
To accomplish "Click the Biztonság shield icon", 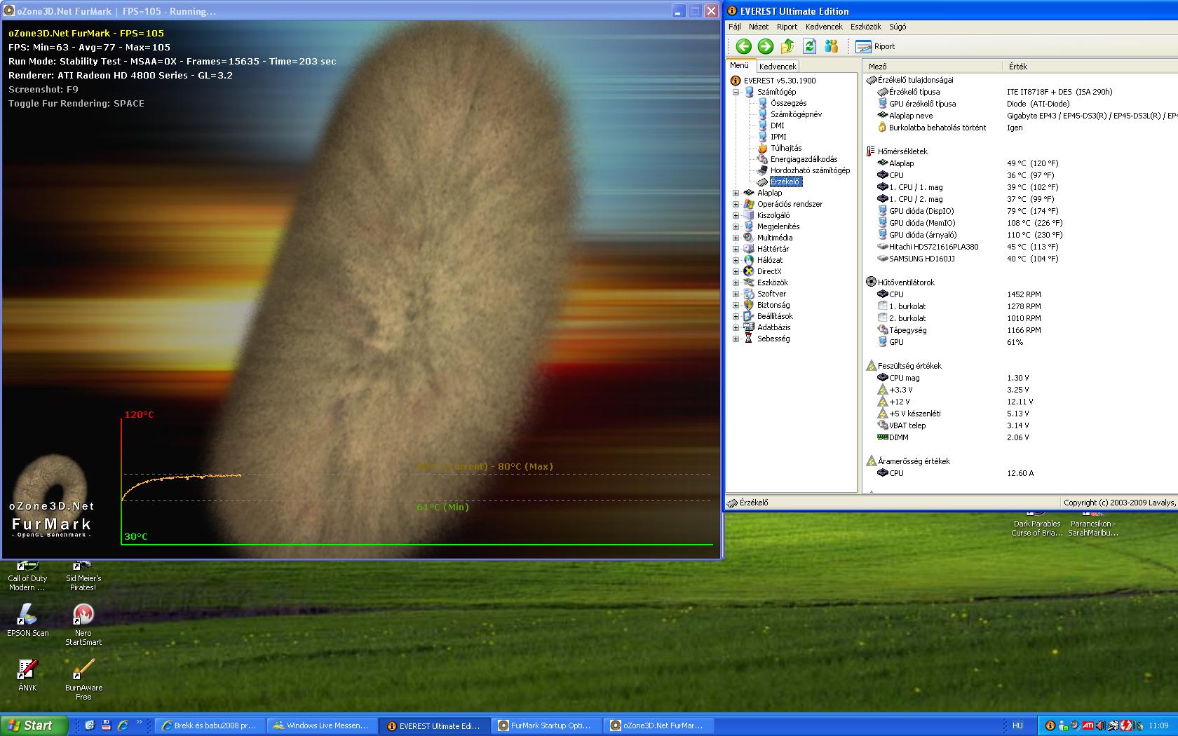I will 749,305.
